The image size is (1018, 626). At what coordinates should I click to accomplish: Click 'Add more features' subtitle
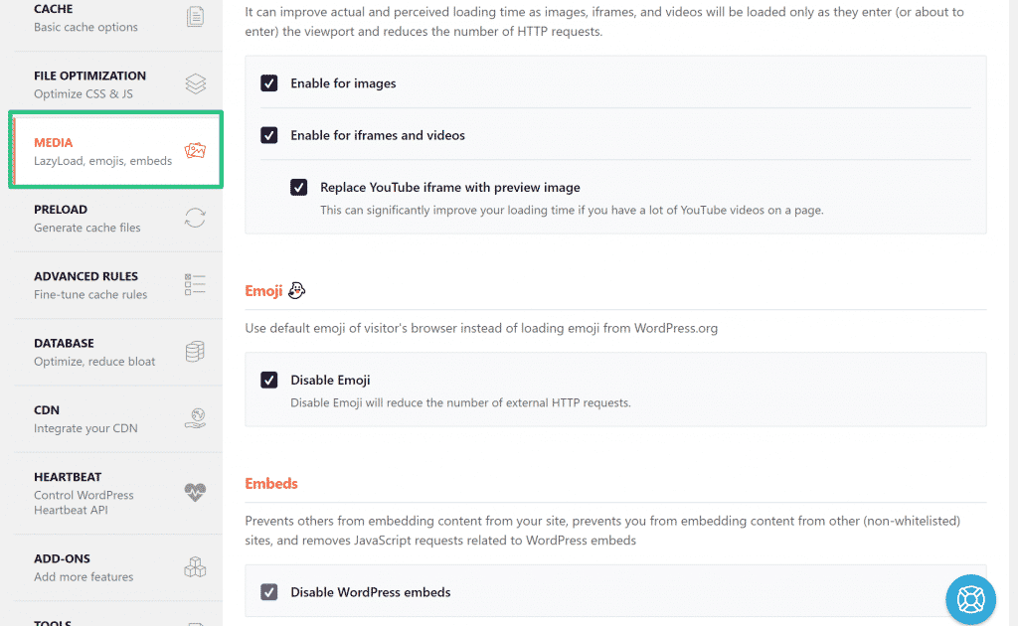84,576
